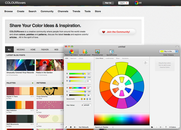Click the R value field showing 221
The width and height of the screenshot is (181, 130).
pos(89,74)
